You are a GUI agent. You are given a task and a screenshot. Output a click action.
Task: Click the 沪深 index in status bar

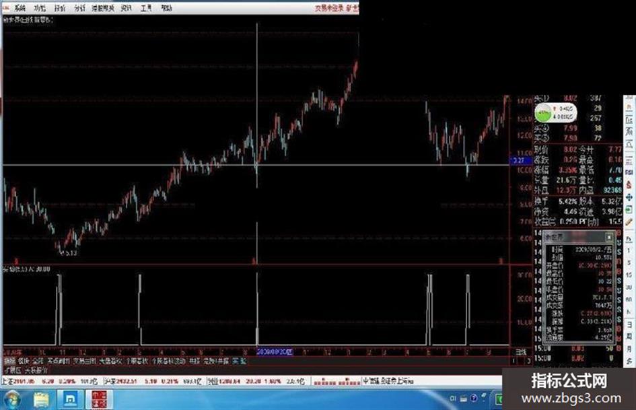click(153, 382)
